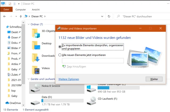170x112 pixels.
Task: Click the import dialog title bar icon
Action: click(59, 28)
